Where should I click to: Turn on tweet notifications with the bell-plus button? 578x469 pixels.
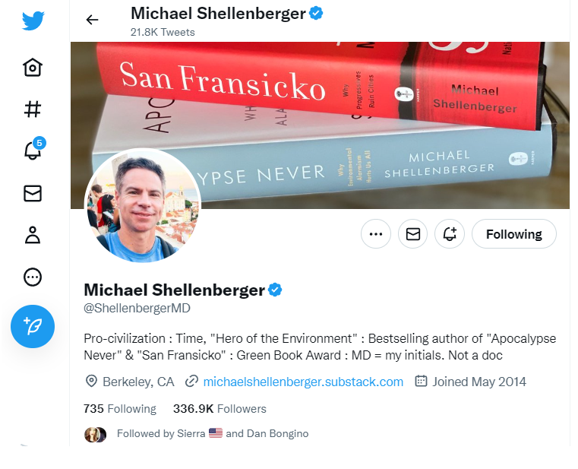coord(450,234)
